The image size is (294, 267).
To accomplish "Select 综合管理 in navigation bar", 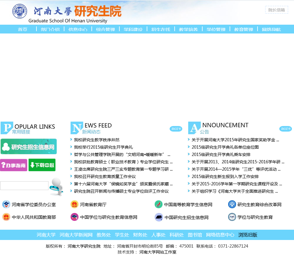I will point(105,29).
